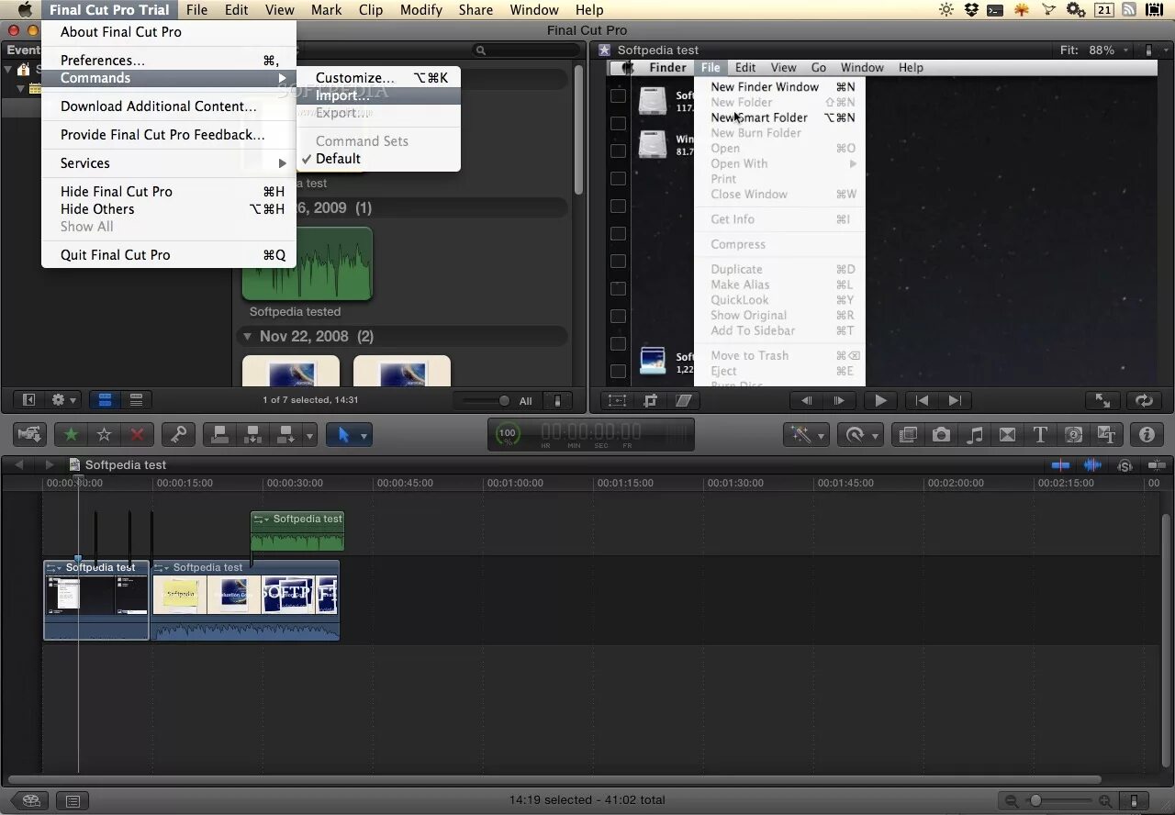This screenshot has width=1175, height=815.
Task: Enter full-screen playback with the arrows icon
Action: 1102,400
